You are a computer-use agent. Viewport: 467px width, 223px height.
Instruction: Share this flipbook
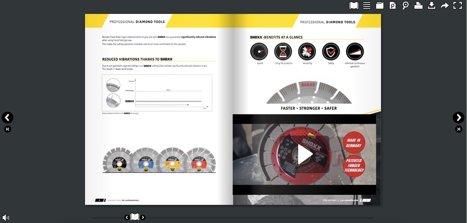pos(445,6)
